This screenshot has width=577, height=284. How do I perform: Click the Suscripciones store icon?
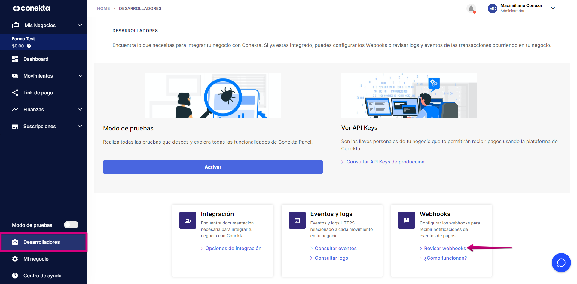point(15,126)
